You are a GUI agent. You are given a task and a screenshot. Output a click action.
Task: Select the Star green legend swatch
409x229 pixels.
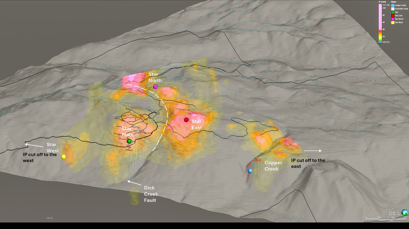[393, 12]
